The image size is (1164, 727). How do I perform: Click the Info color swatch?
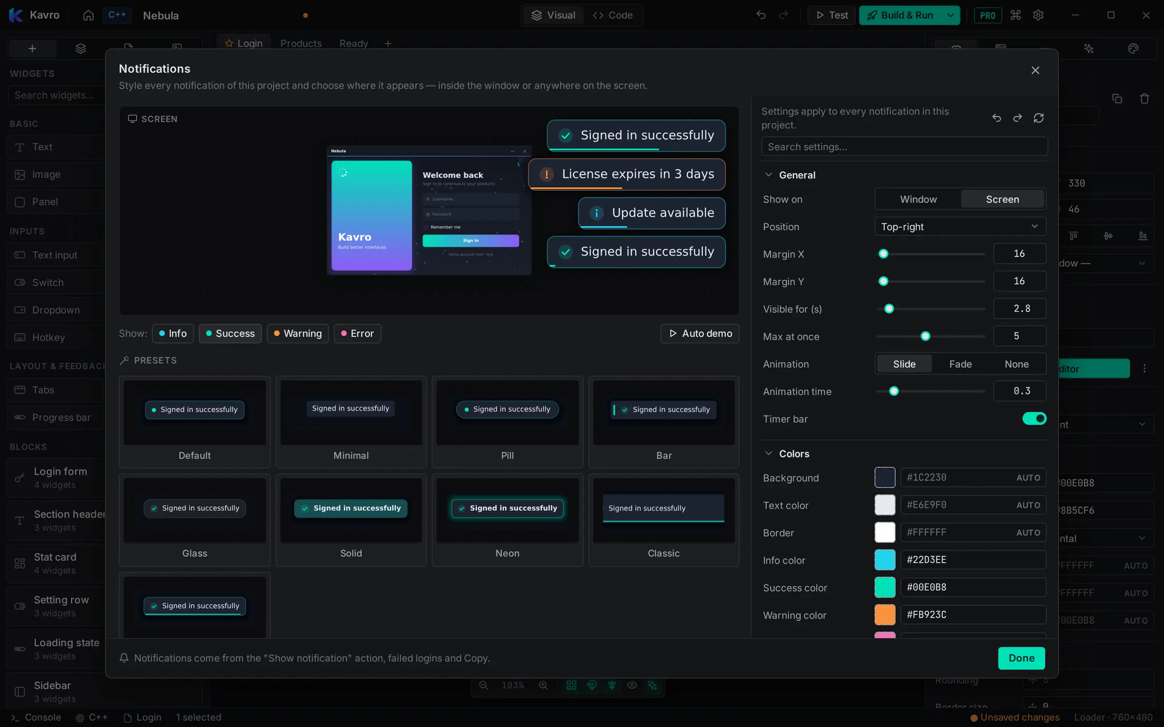pos(885,560)
